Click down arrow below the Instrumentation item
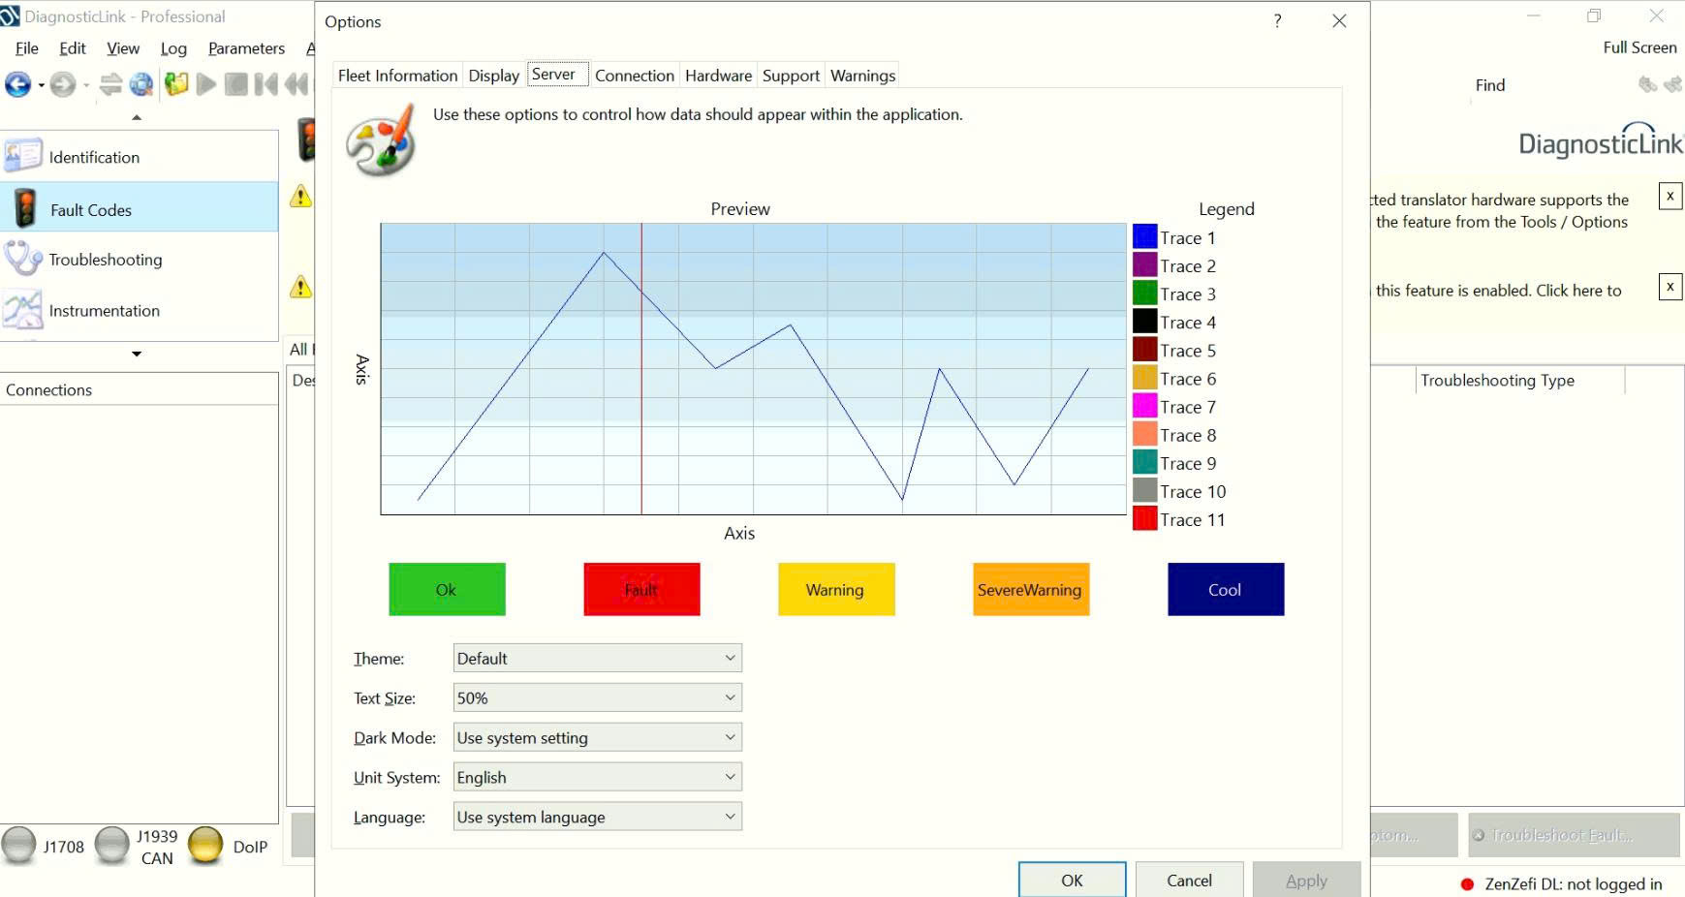 137,354
